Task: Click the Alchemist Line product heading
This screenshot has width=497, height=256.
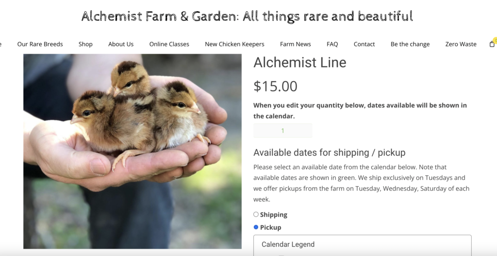Action: coord(299,62)
